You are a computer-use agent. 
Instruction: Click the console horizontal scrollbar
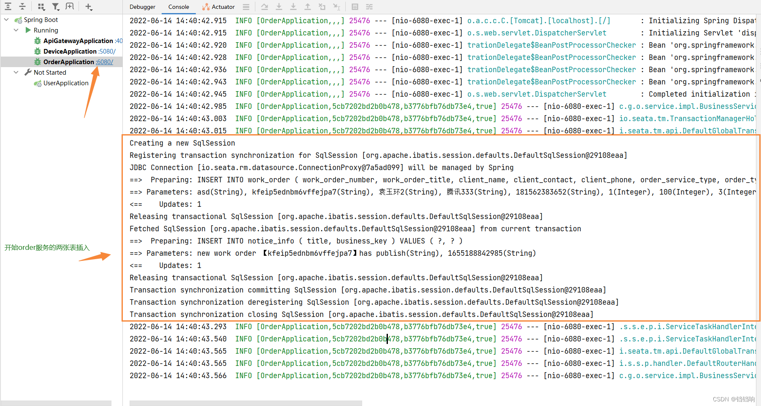246,403
